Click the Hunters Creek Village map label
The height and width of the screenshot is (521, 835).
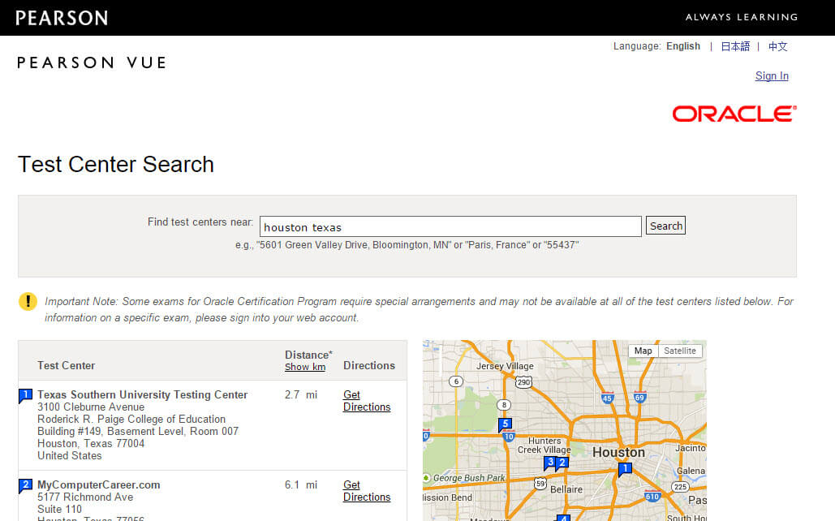point(544,446)
